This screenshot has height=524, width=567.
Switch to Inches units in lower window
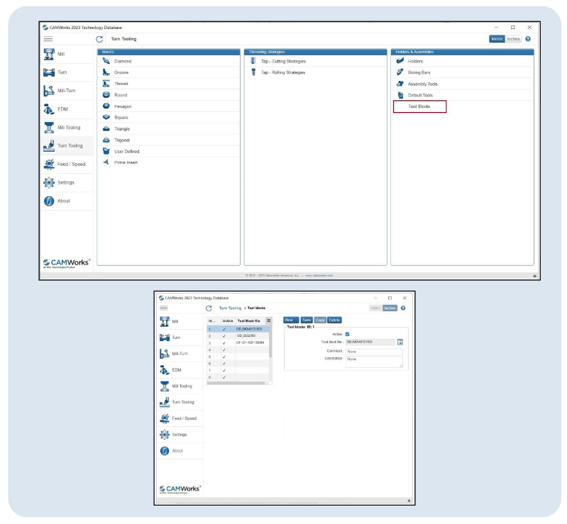(x=390, y=308)
